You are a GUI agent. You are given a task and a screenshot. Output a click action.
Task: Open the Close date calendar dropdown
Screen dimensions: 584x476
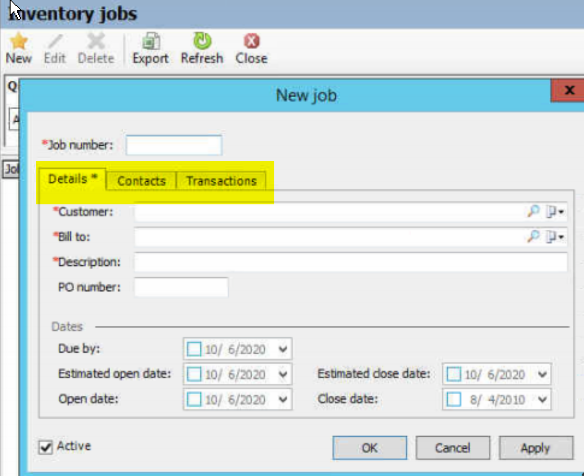[x=542, y=399]
